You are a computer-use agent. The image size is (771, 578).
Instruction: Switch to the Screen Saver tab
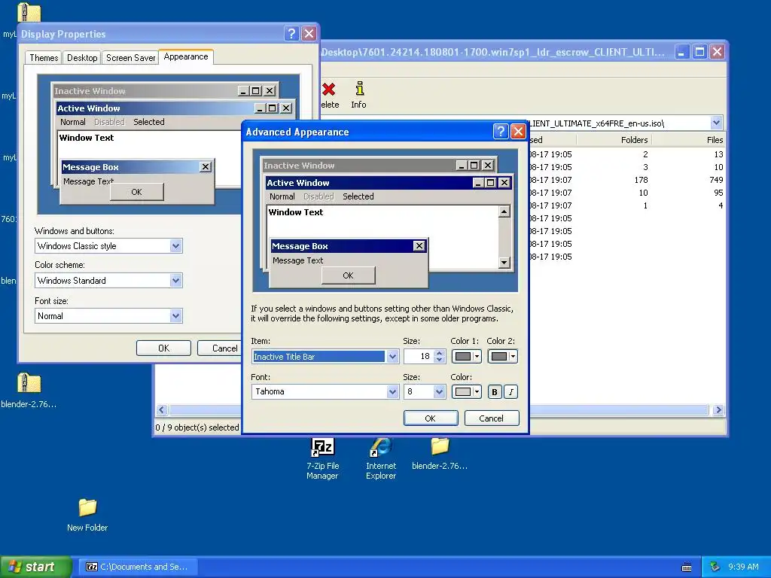[130, 57]
